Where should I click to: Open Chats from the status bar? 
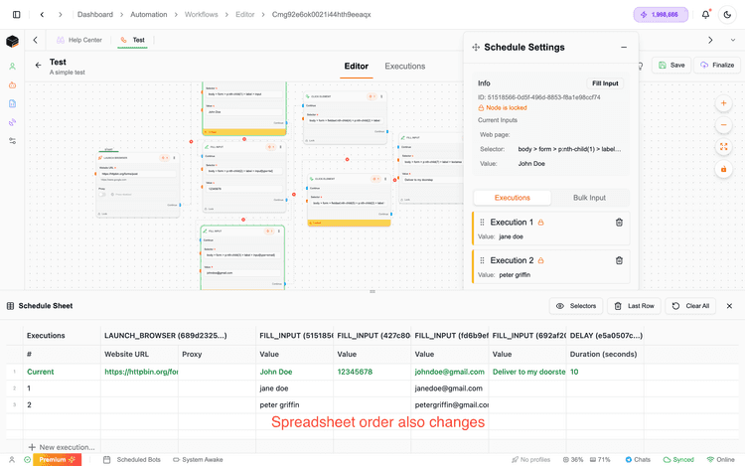(638, 459)
